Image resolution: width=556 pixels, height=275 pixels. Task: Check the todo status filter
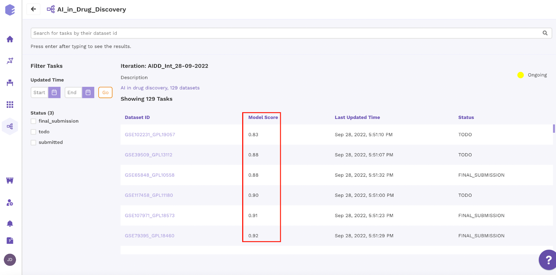click(33, 132)
